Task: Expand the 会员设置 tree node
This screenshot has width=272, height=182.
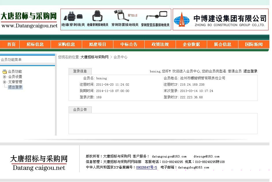Action: (4, 77)
